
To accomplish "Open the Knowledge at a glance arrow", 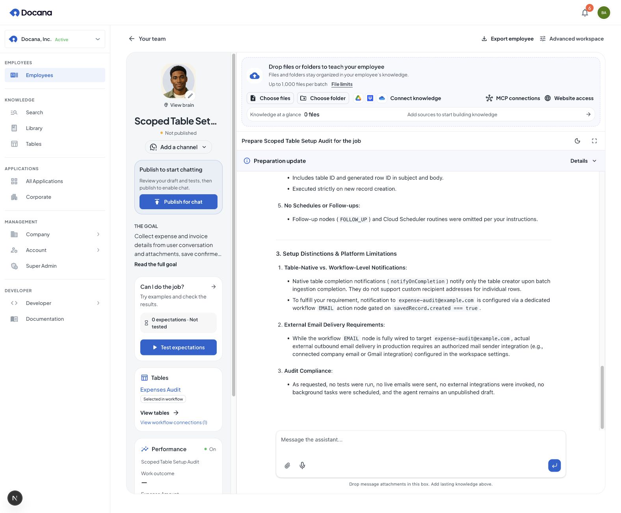I will pyautogui.click(x=588, y=114).
